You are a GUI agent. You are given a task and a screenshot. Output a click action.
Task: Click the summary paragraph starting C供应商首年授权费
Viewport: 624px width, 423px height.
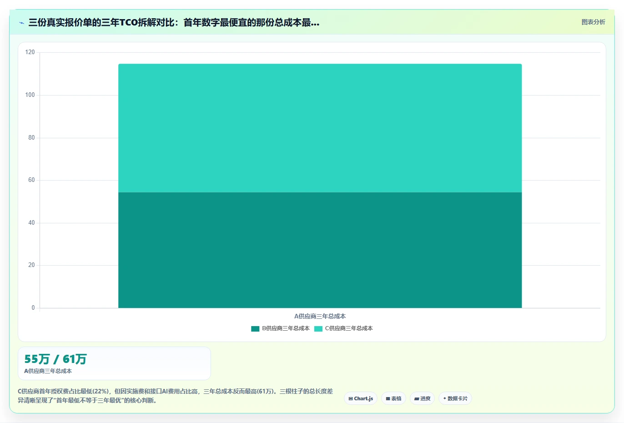[x=176, y=396]
